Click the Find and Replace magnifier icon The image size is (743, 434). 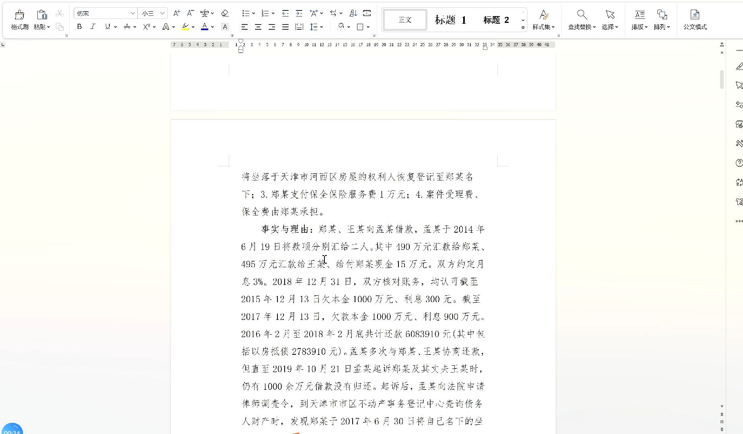click(x=582, y=15)
